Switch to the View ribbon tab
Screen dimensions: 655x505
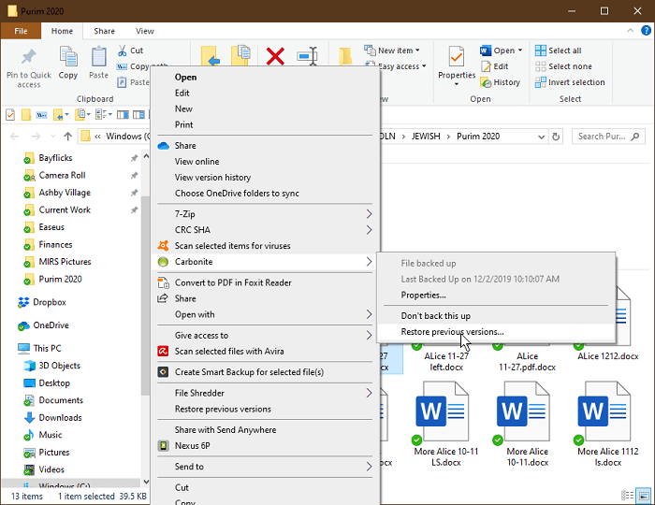click(144, 31)
